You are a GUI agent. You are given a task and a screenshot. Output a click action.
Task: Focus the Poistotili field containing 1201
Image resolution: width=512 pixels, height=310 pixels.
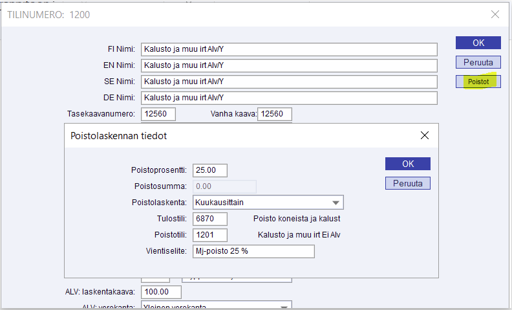[x=209, y=235]
